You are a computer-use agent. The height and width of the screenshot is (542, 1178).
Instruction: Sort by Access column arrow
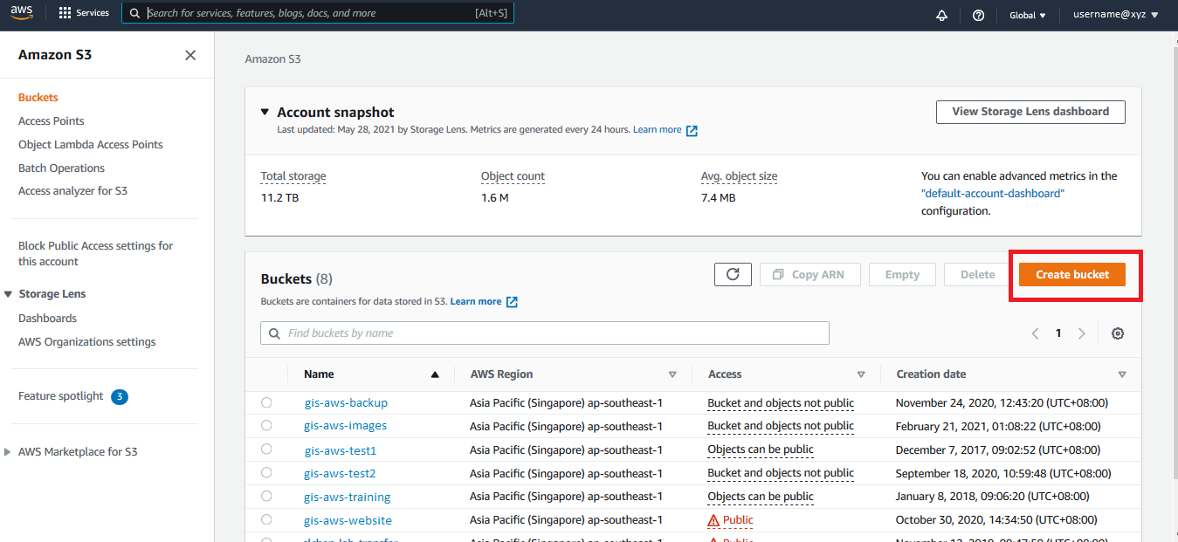pos(861,374)
